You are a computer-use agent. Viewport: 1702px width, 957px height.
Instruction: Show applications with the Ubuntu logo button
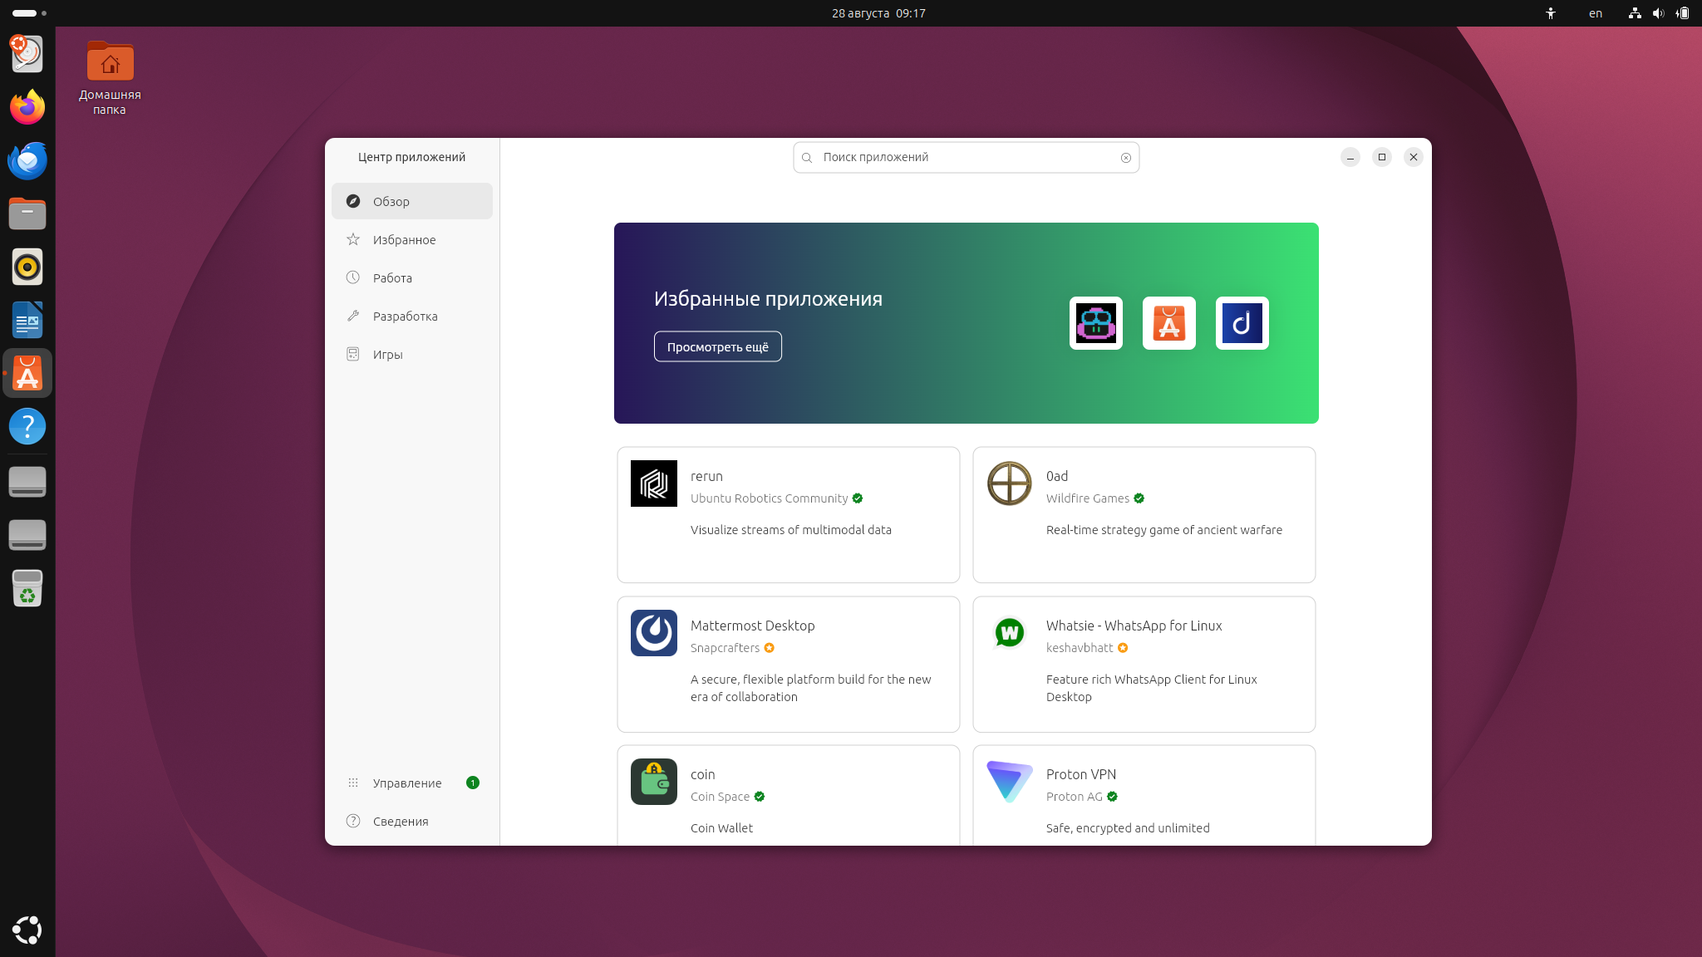(27, 930)
